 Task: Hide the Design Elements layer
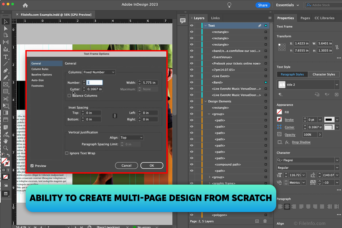tap(192, 101)
